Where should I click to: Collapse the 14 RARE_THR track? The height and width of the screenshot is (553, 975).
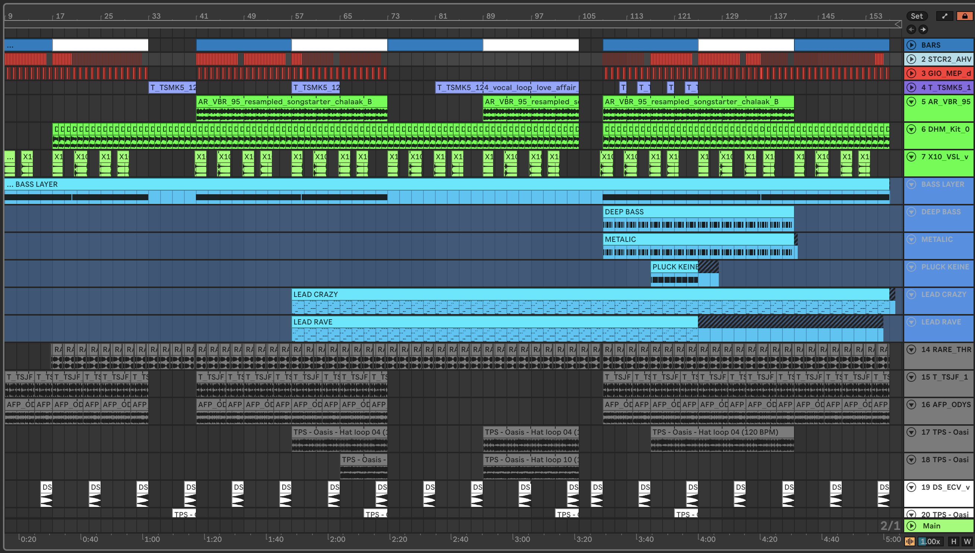pos(911,349)
